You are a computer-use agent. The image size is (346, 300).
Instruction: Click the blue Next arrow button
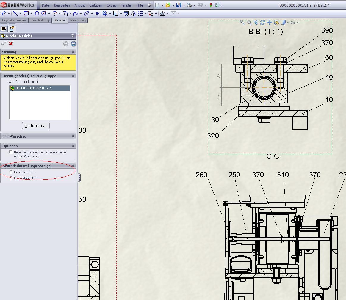tap(73, 44)
